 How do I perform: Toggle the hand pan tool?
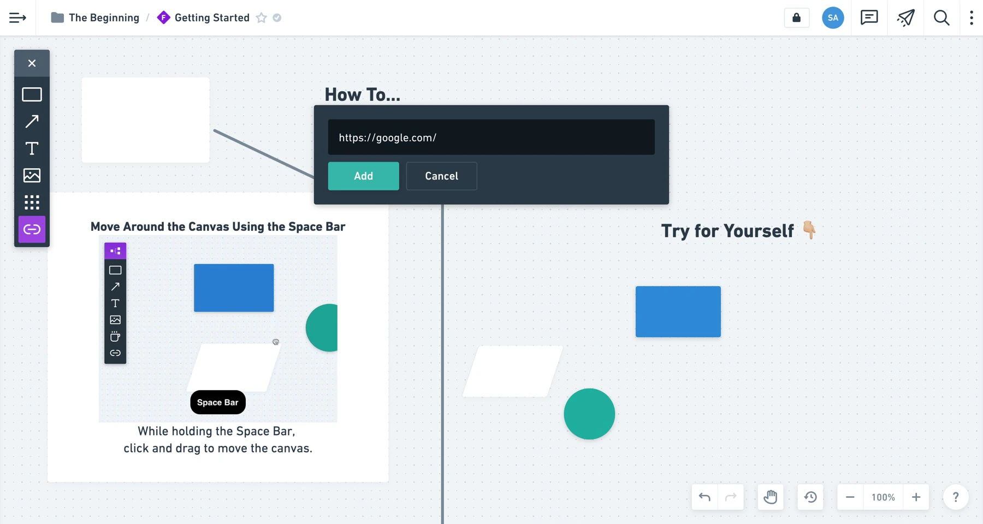click(x=770, y=497)
